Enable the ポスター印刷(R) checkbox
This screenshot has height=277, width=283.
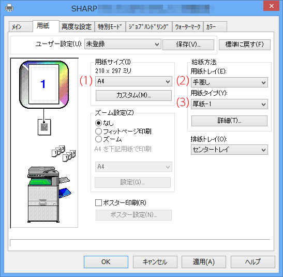(98, 202)
